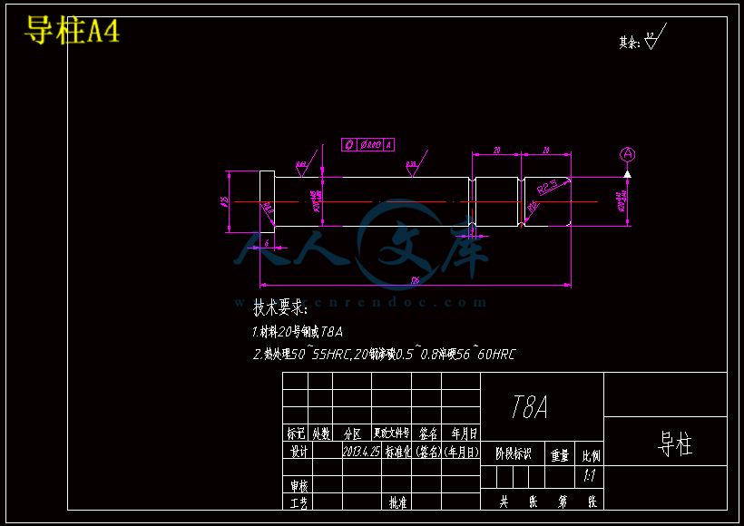The image size is (744, 526).
Task: Select the '重量' cell
Action: (x=560, y=455)
